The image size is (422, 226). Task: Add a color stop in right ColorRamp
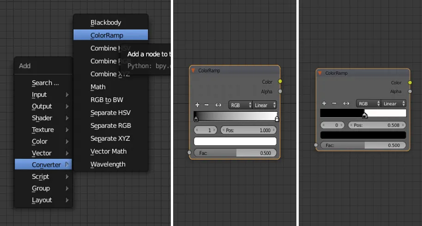click(324, 103)
